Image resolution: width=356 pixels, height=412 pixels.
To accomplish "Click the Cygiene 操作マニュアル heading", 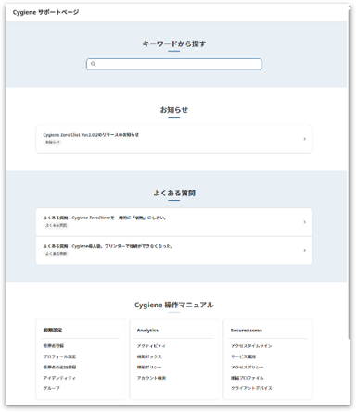I will (x=174, y=305).
